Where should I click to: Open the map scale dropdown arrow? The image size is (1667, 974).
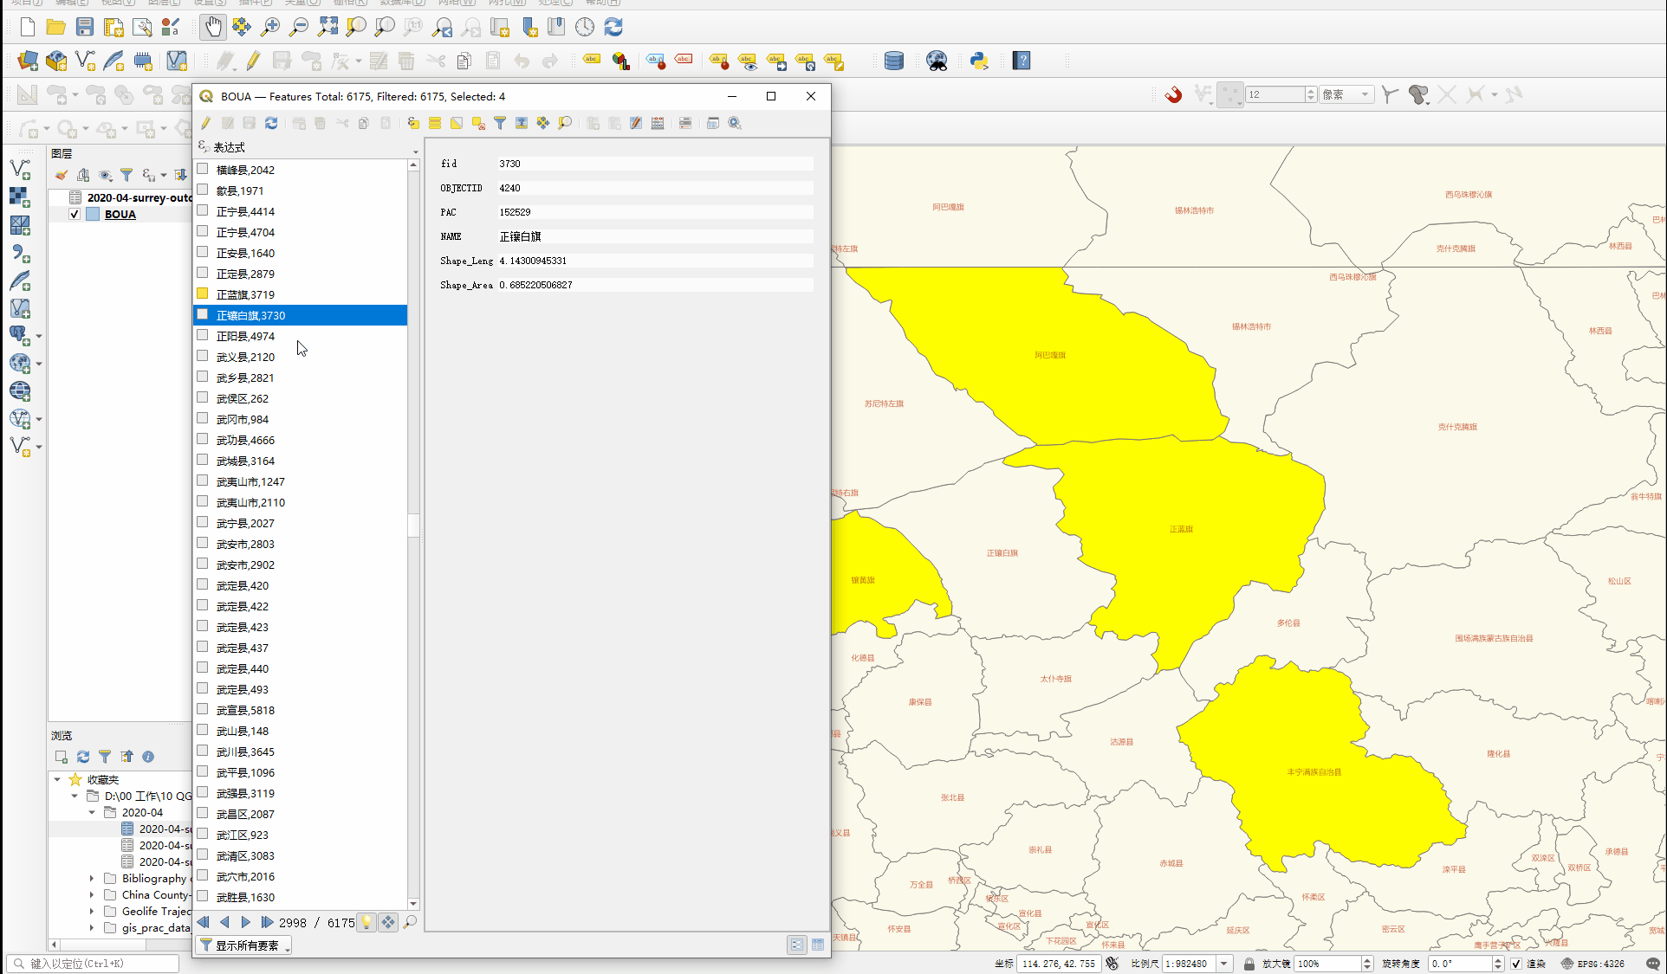point(1224,964)
